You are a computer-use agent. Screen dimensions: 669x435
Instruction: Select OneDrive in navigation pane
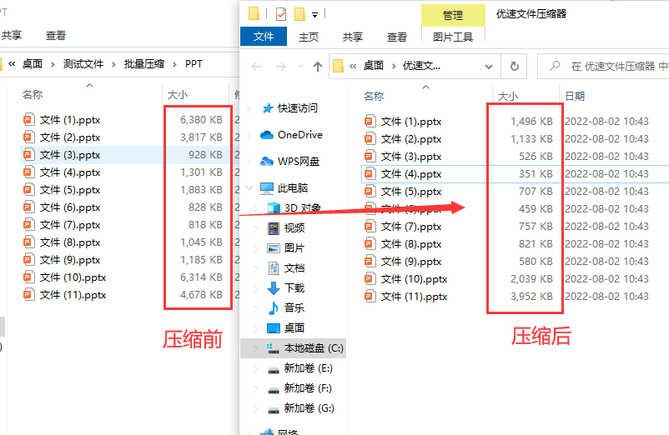[x=300, y=135]
